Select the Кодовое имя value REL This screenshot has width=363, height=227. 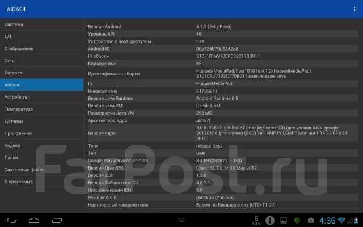point(200,64)
